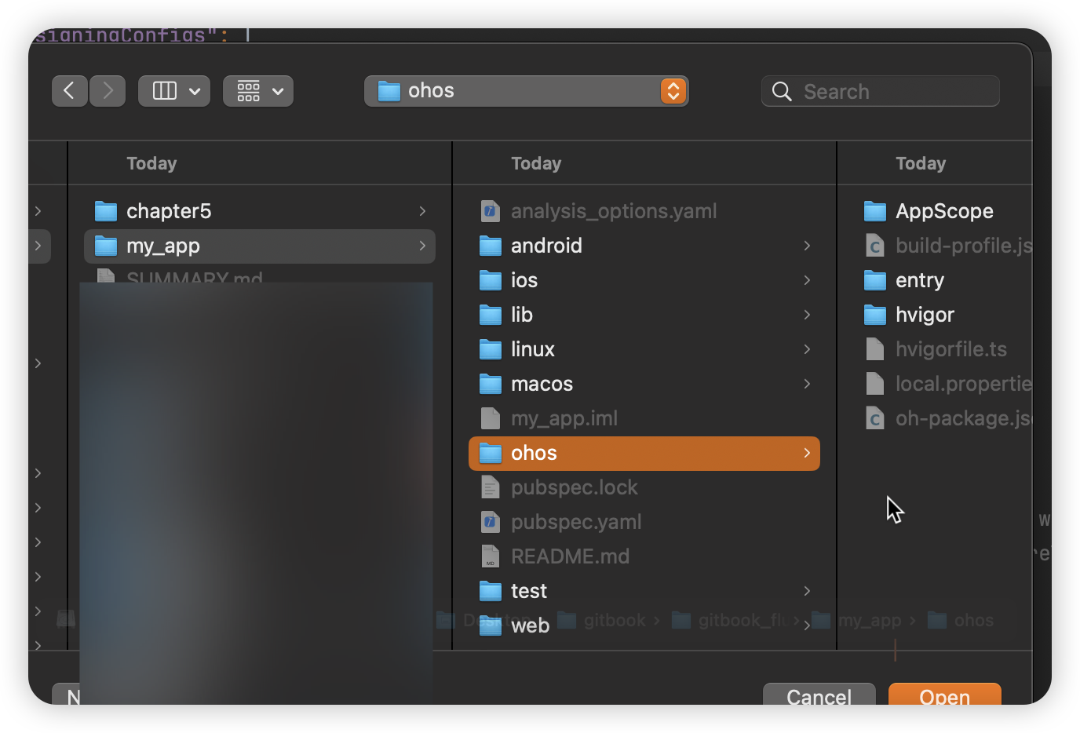Click my_app in the path bar

(x=870, y=620)
